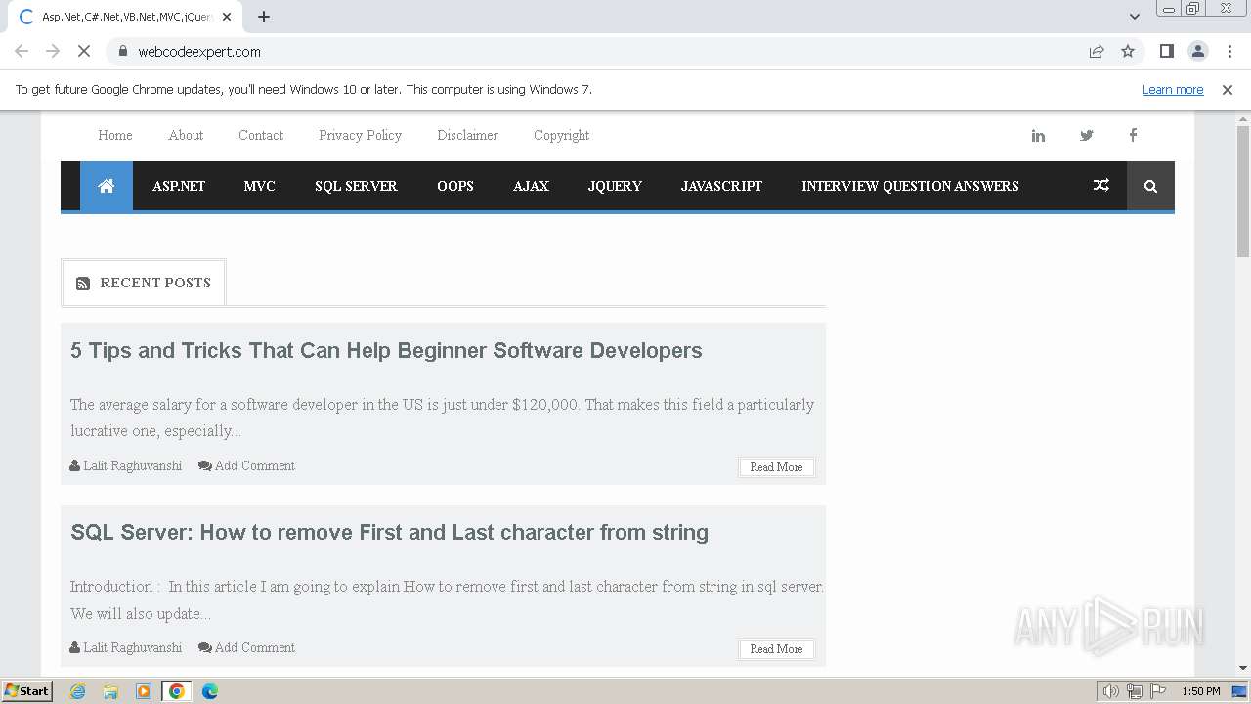The width and height of the screenshot is (1251, 704).
Task: Open the Disclaimer link
Action: pyautogui.click(x=467, y=136)
